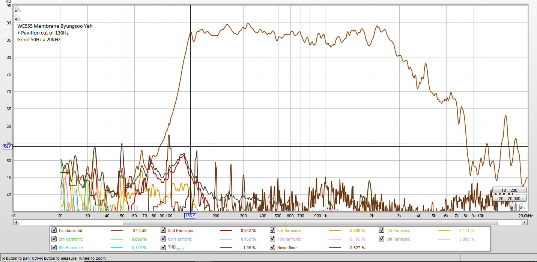Click the scrollbar right arrow
Screen dimensions: 537x262
[x=525, y=222]
